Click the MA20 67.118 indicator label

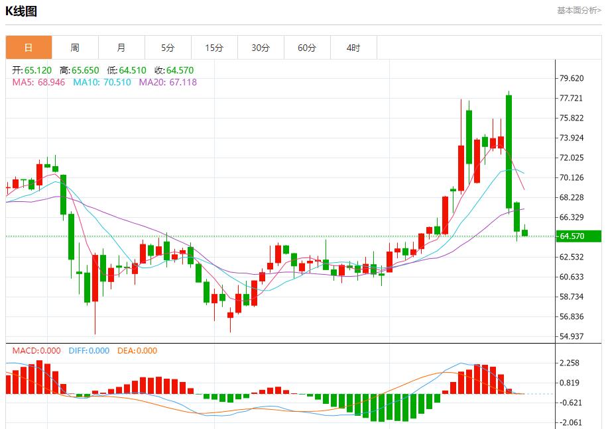click(168, 82)
